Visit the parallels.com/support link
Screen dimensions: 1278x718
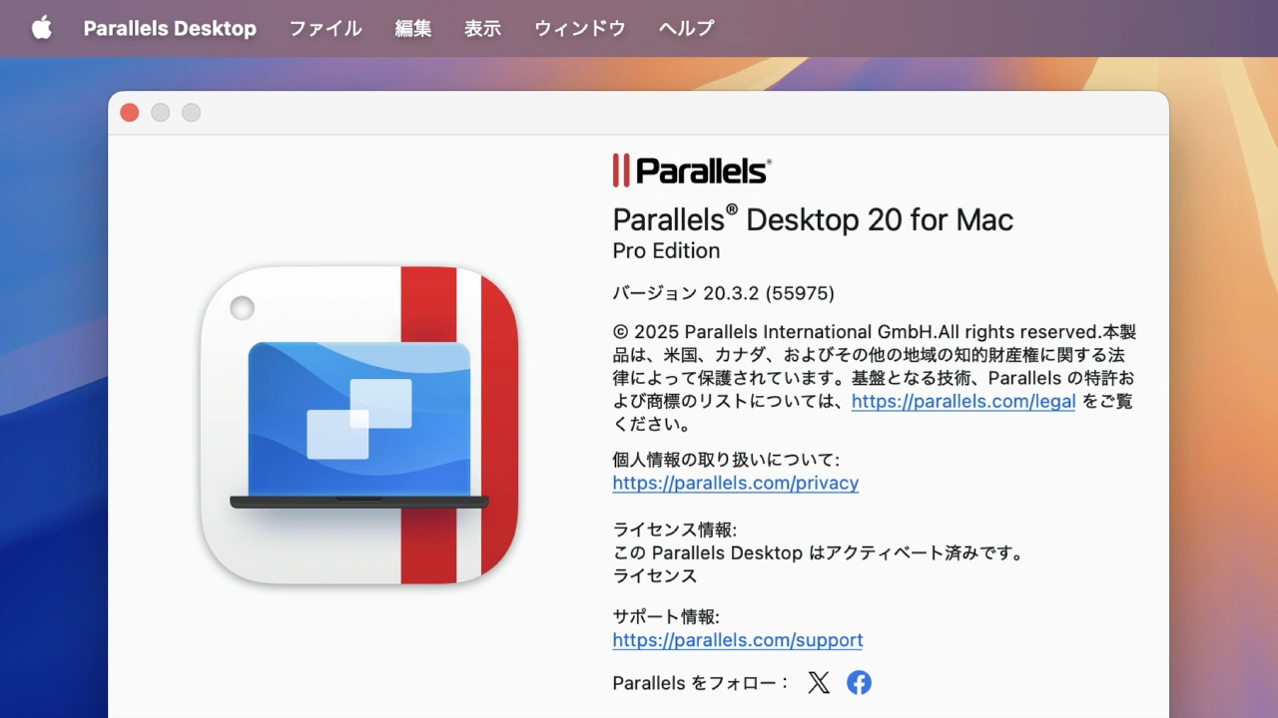(737, 640)
